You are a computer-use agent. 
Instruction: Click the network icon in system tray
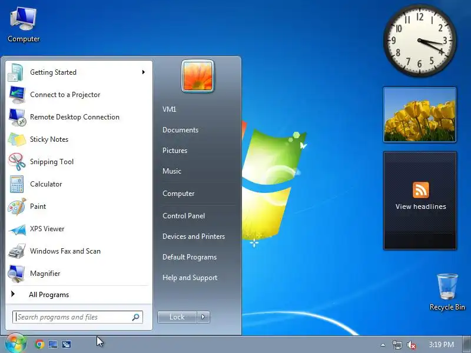click(397, 345)
